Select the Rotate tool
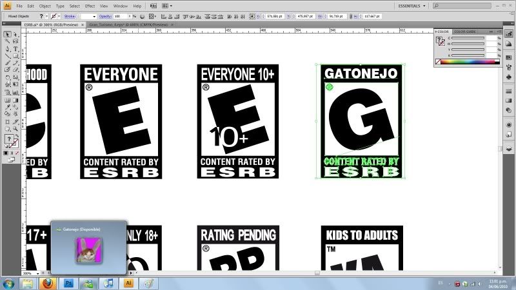Image resolution: width=516 pixels, height=290 pixels. 7,77
